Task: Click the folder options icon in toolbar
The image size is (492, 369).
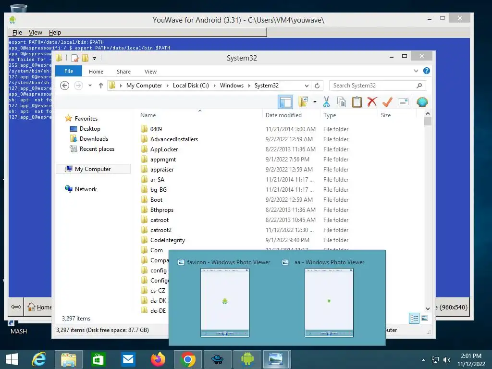Action: (x=303, y=102)
